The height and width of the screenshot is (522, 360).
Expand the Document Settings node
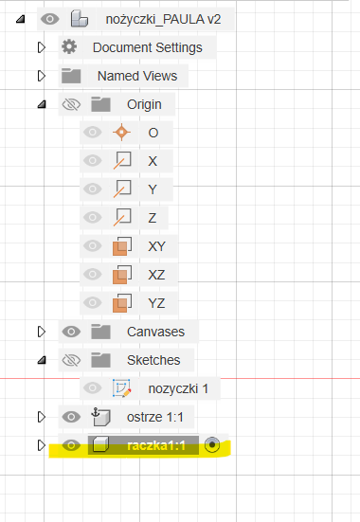[x=42, y=47]
